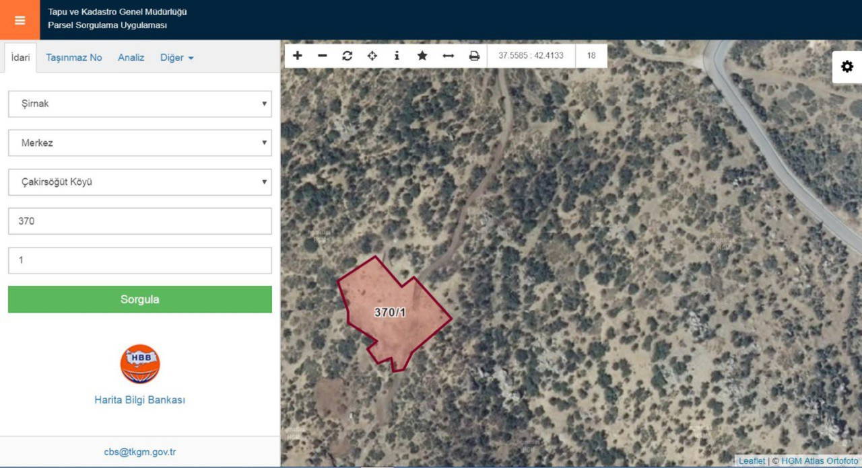
Task: Open the hamburger menu
Action: click(20, 20)
